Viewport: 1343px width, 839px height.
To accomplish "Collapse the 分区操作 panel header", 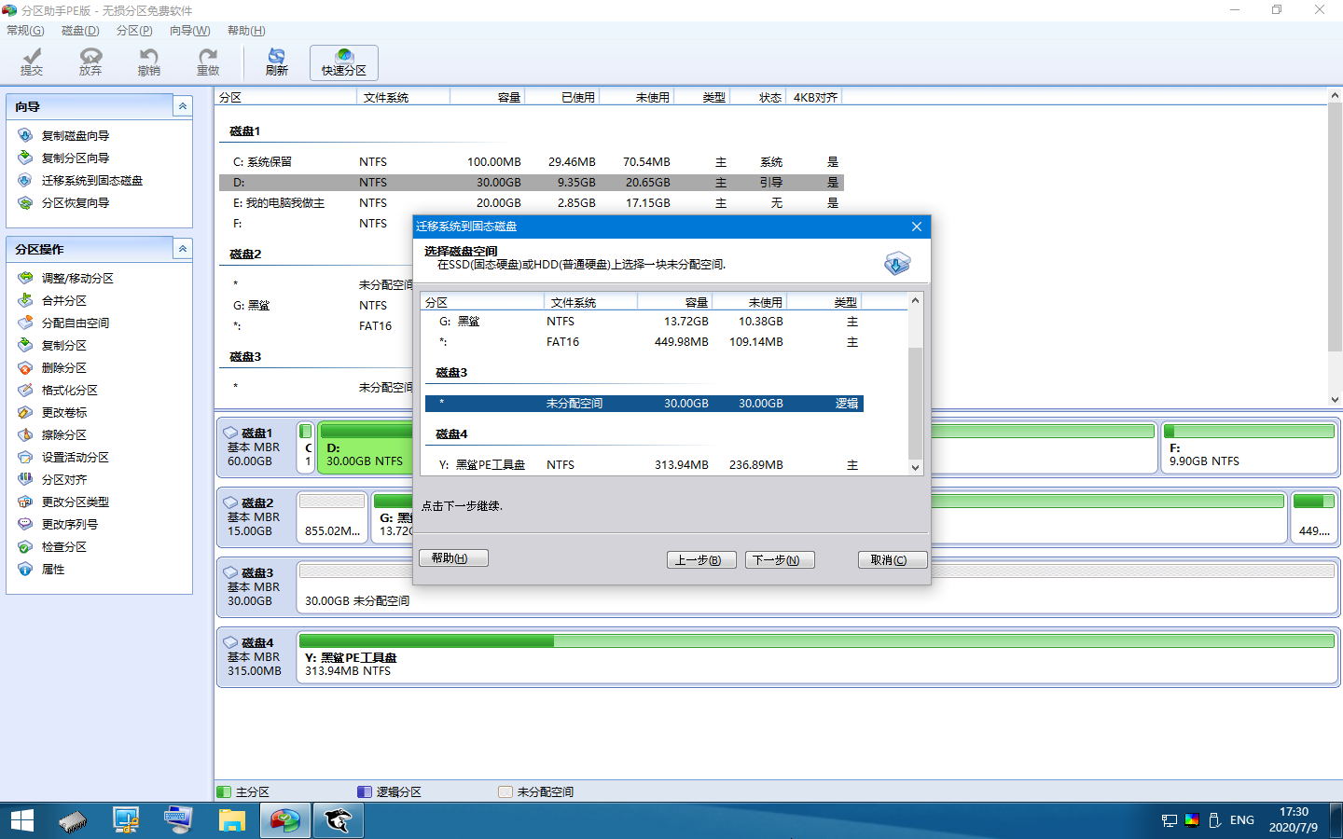I will point(183,249).
